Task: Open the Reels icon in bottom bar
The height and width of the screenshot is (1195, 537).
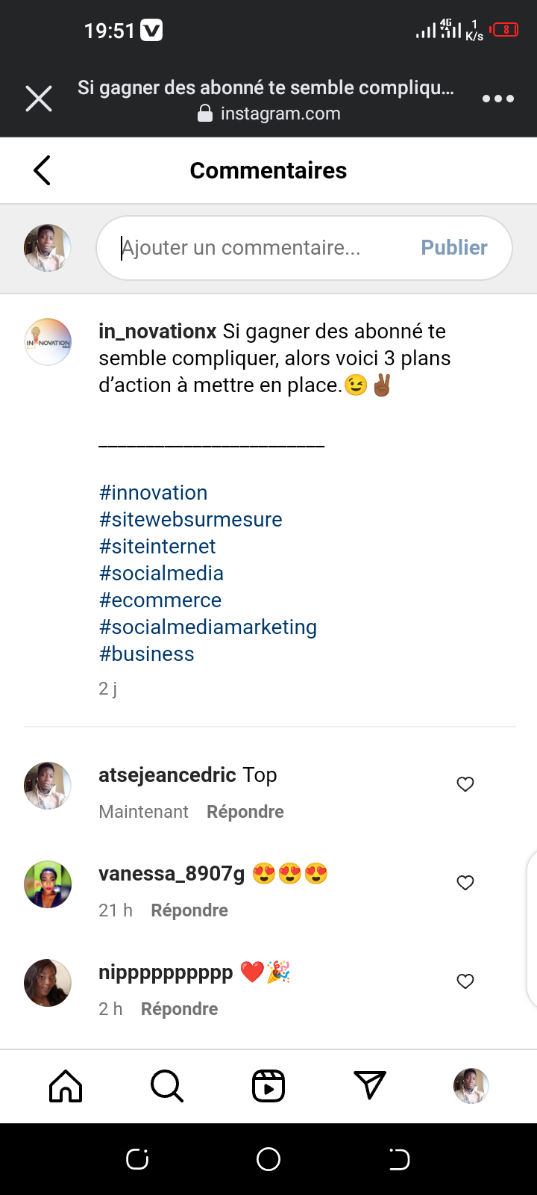Action: point(268,1086)
